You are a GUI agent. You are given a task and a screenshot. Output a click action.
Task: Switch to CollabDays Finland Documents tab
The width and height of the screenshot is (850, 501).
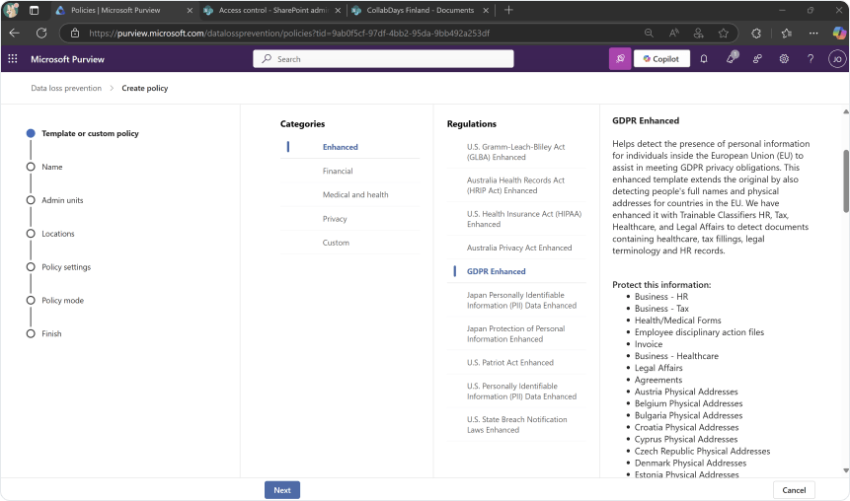pos(421,10)
